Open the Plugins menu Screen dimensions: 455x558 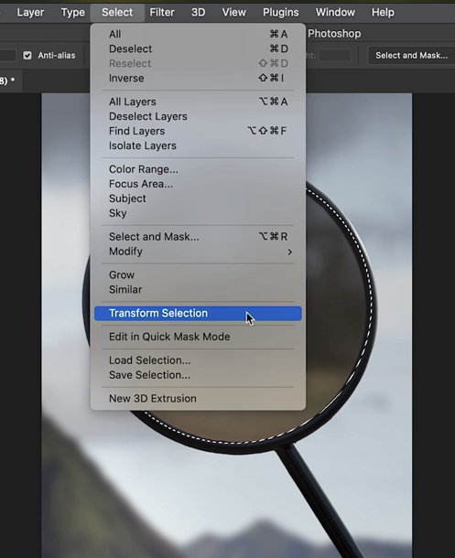tap(280, 13)
